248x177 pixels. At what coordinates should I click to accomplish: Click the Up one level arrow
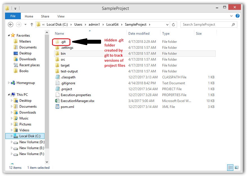coord(32,25)
